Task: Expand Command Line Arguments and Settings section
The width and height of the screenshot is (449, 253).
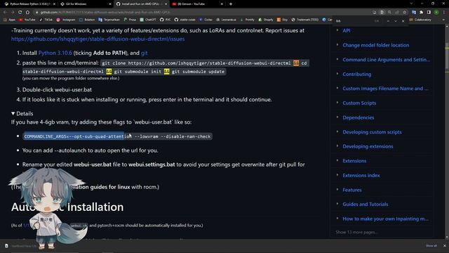Action: 337,59
